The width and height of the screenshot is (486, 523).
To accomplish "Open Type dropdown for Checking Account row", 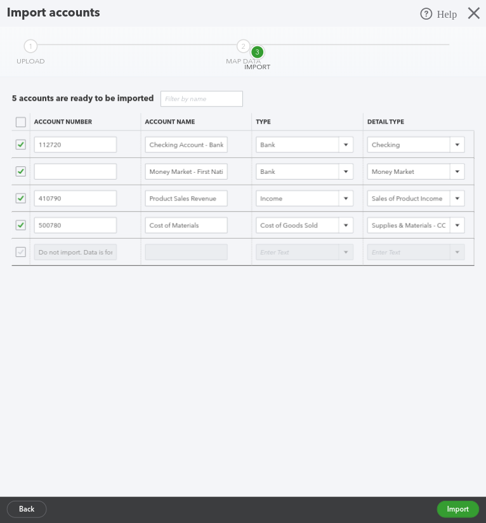I will [x=346, y=145].
